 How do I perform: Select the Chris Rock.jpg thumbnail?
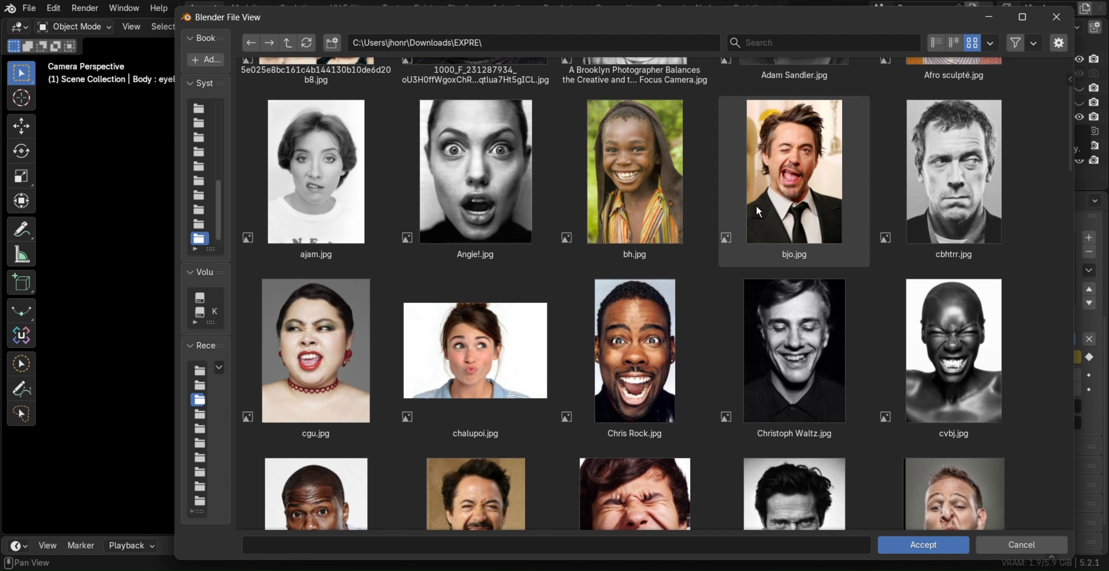coord(635,351)
